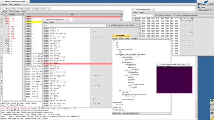
Task: Click the '50b7 main' line in stacktrace.txt
Action: point(115,41)
